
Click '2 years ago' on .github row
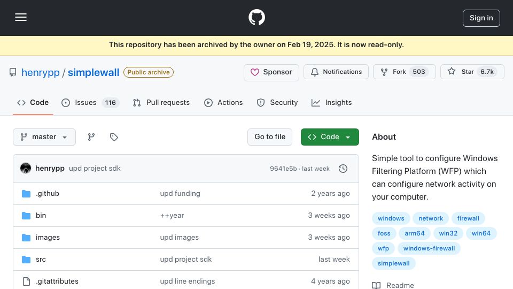pyautogui.click(x=330, y=194)
